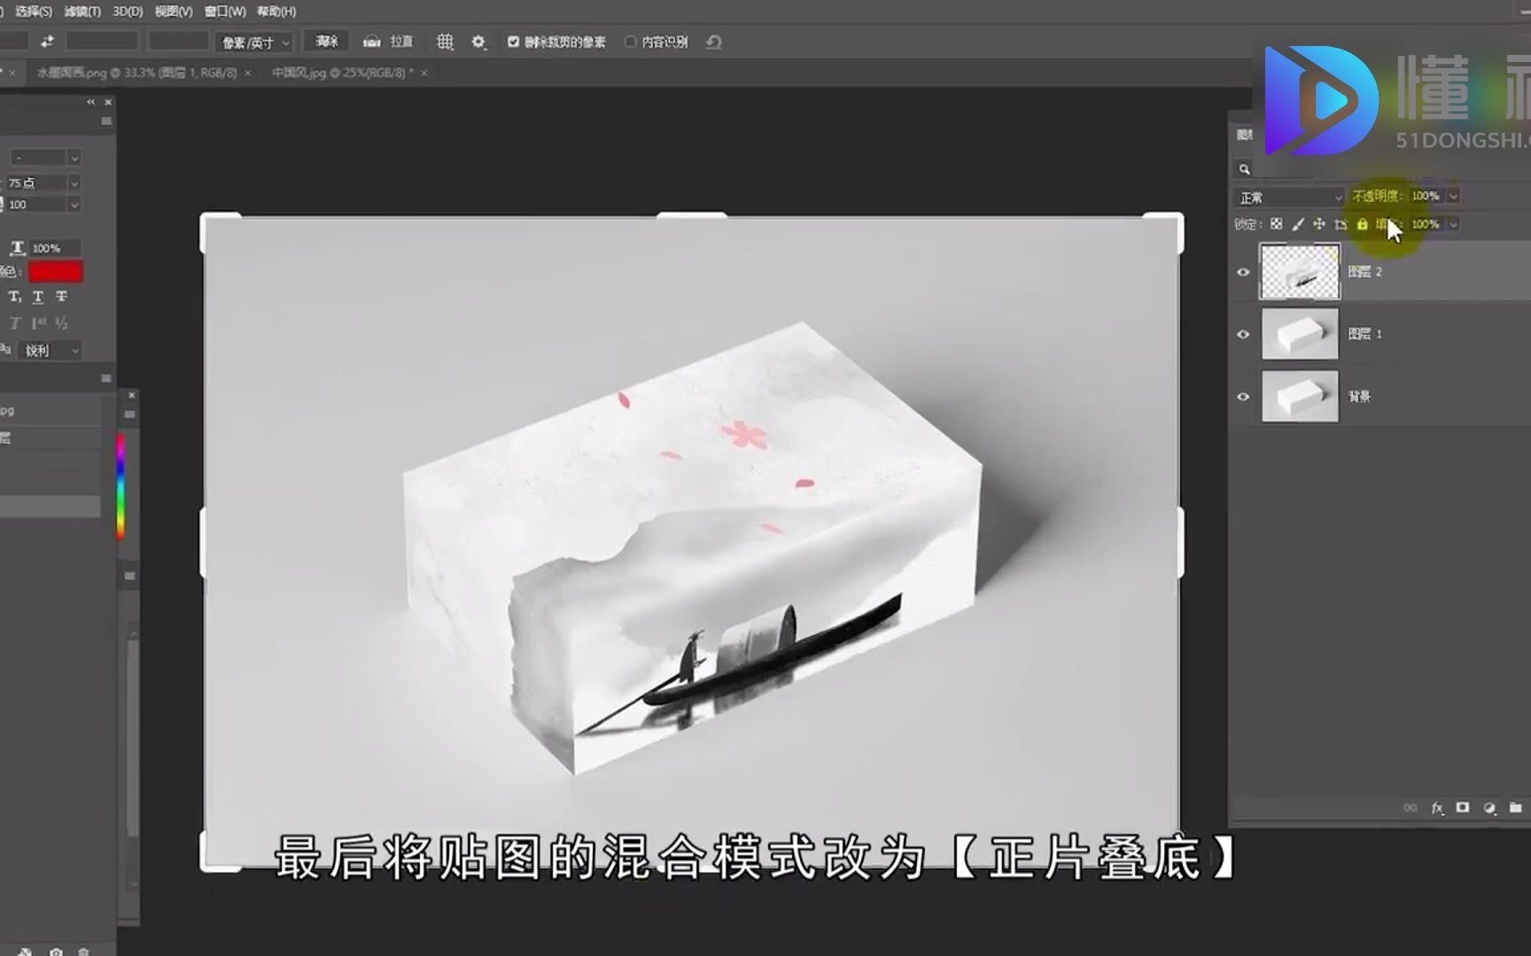This screenshot has width=1531, height=956.
Task: Select the 背景 layer thumbnail
Action: click(x=1300, y=396)
